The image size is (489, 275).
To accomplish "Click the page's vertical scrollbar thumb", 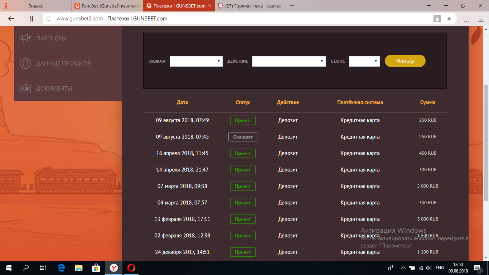I will (486, 143).
